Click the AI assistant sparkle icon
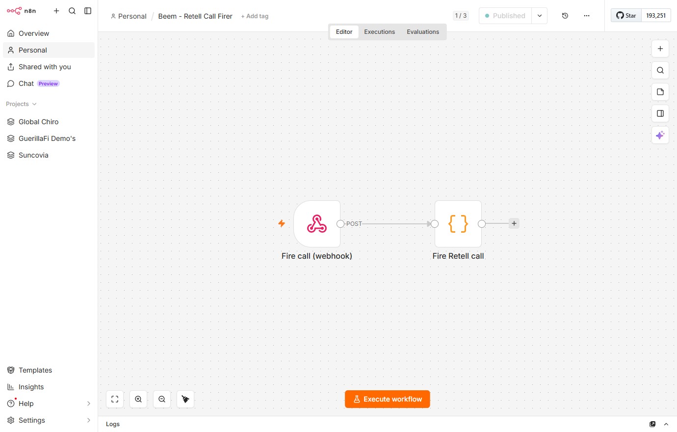Viewport: 677px width, 432px height. tap(660, 135)
